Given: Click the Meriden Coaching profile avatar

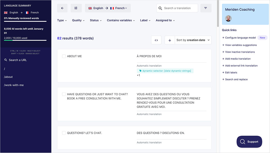Looking at the screenshot, I should (x=228, y=18).
